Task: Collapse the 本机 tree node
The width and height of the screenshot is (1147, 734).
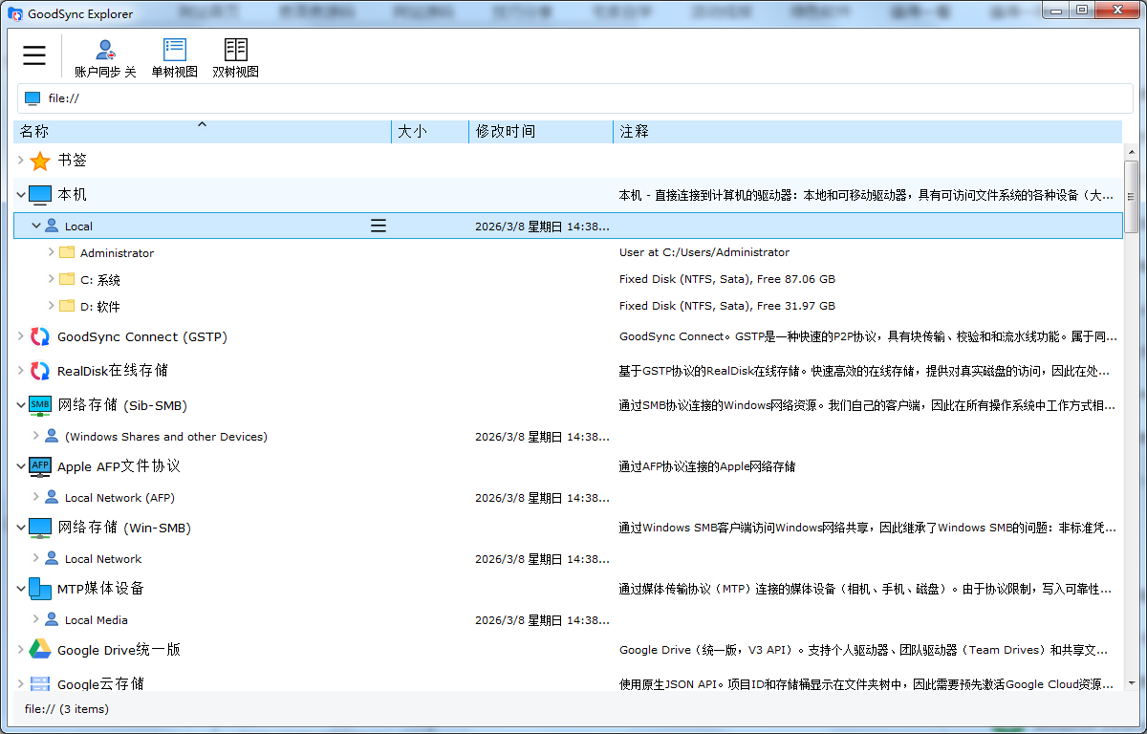Action: point(21,195)
